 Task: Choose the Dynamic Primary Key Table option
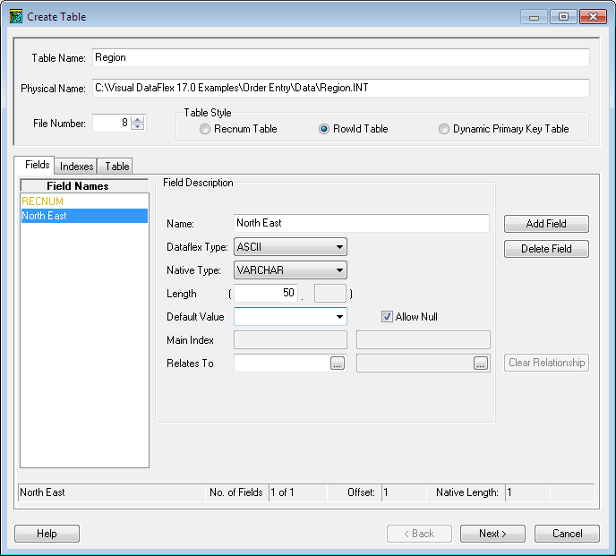click(x=444, y=129)
